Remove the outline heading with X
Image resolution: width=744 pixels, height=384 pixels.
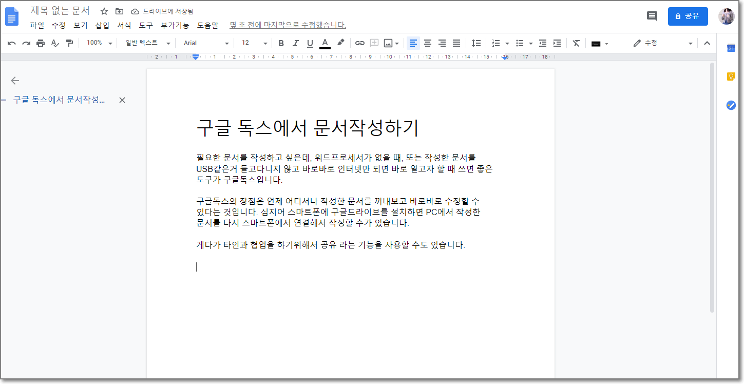coord(122,100)
